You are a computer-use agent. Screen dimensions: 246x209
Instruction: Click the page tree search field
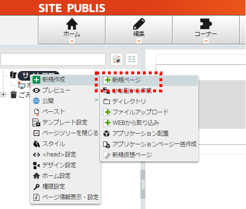coord(53,59)
